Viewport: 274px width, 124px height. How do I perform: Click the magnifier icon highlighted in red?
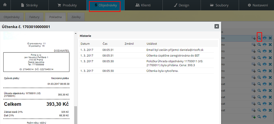click(x=259, y=38)
